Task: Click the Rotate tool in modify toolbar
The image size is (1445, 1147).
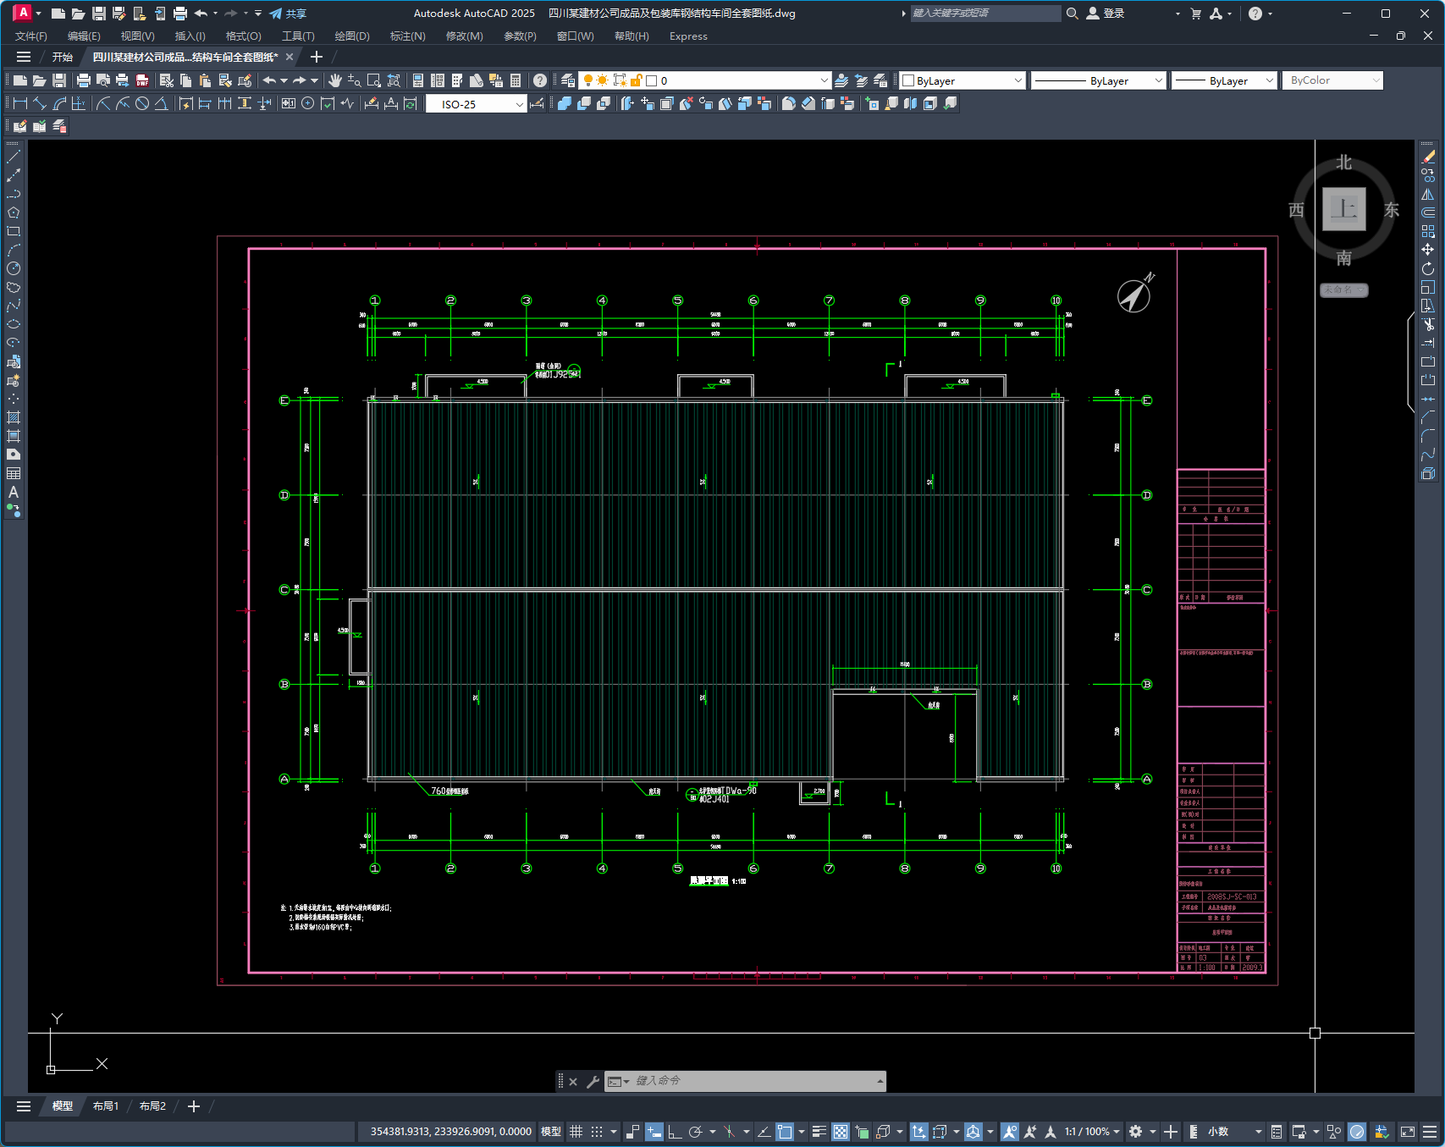Action: (x=1428, y=268)
